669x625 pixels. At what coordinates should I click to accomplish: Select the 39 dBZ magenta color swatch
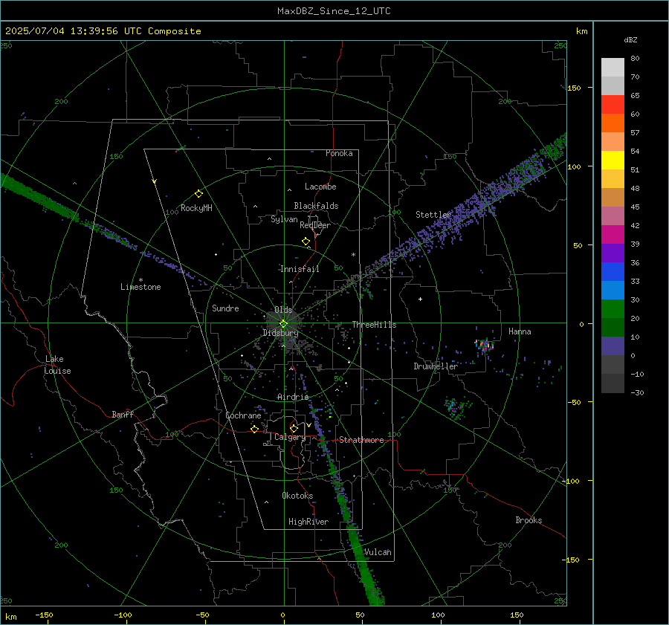[613, 235]
